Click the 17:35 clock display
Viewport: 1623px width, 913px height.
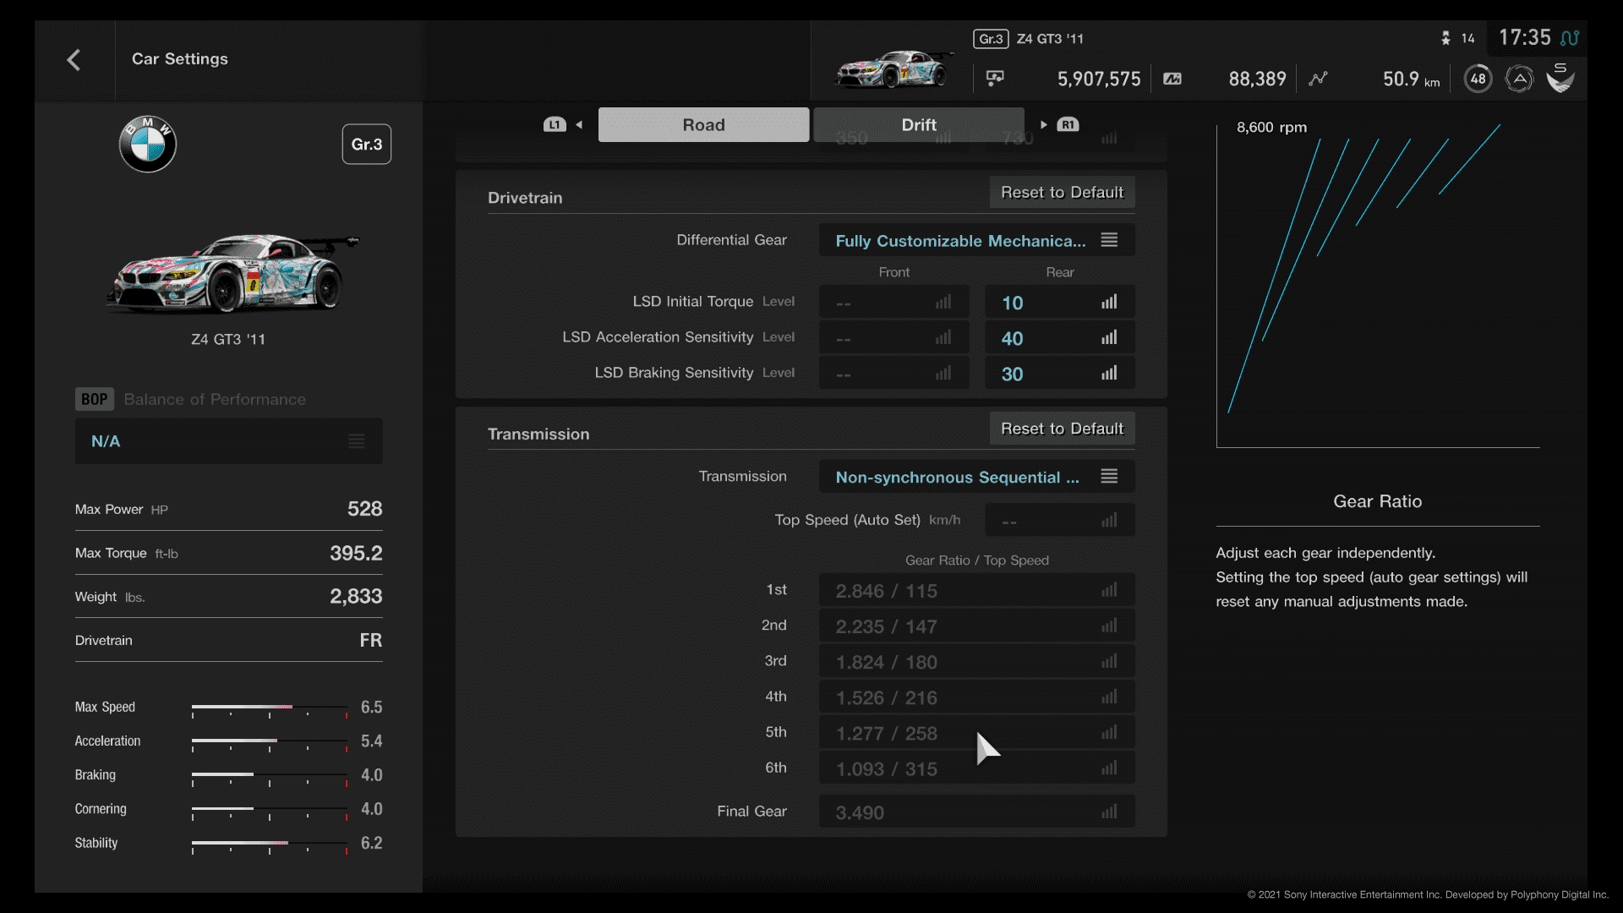[x=1524, y=38]
